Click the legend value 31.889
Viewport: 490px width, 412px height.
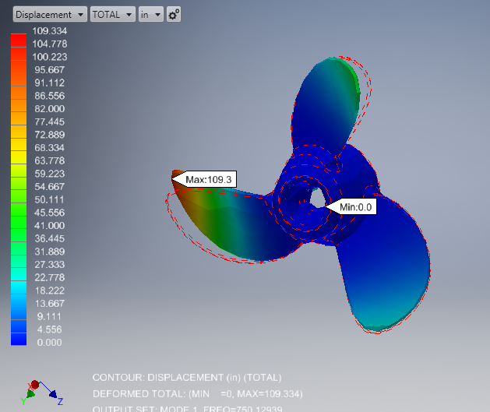click(x=50, y=252)
